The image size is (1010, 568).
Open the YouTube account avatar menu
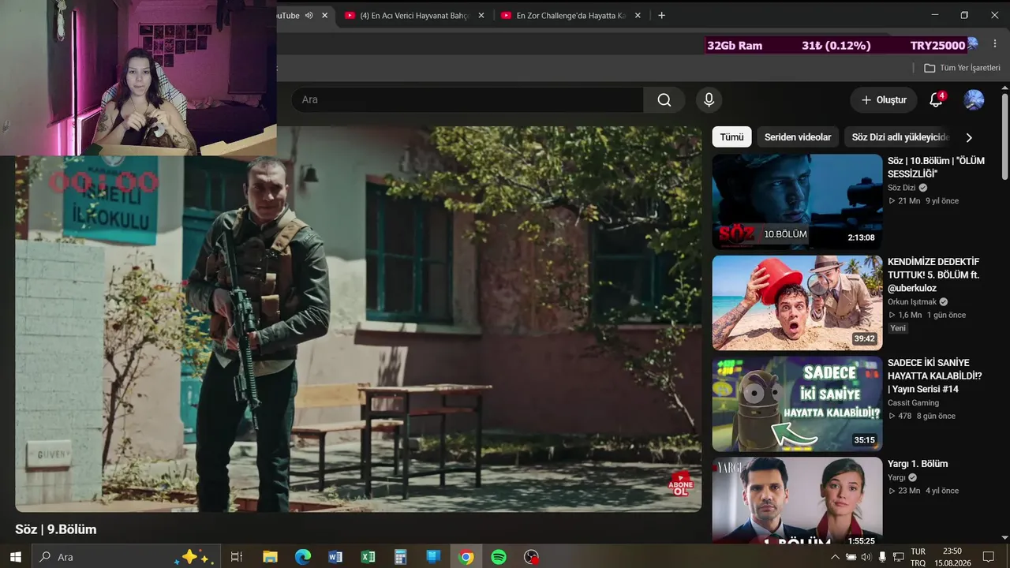pos(974,100)
